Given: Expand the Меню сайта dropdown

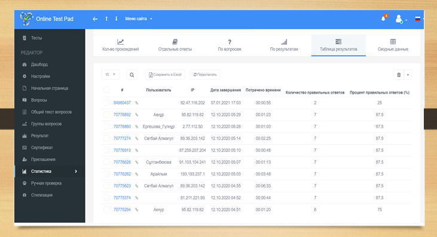Looking at the screenshot, I should [x=139, y=19].
